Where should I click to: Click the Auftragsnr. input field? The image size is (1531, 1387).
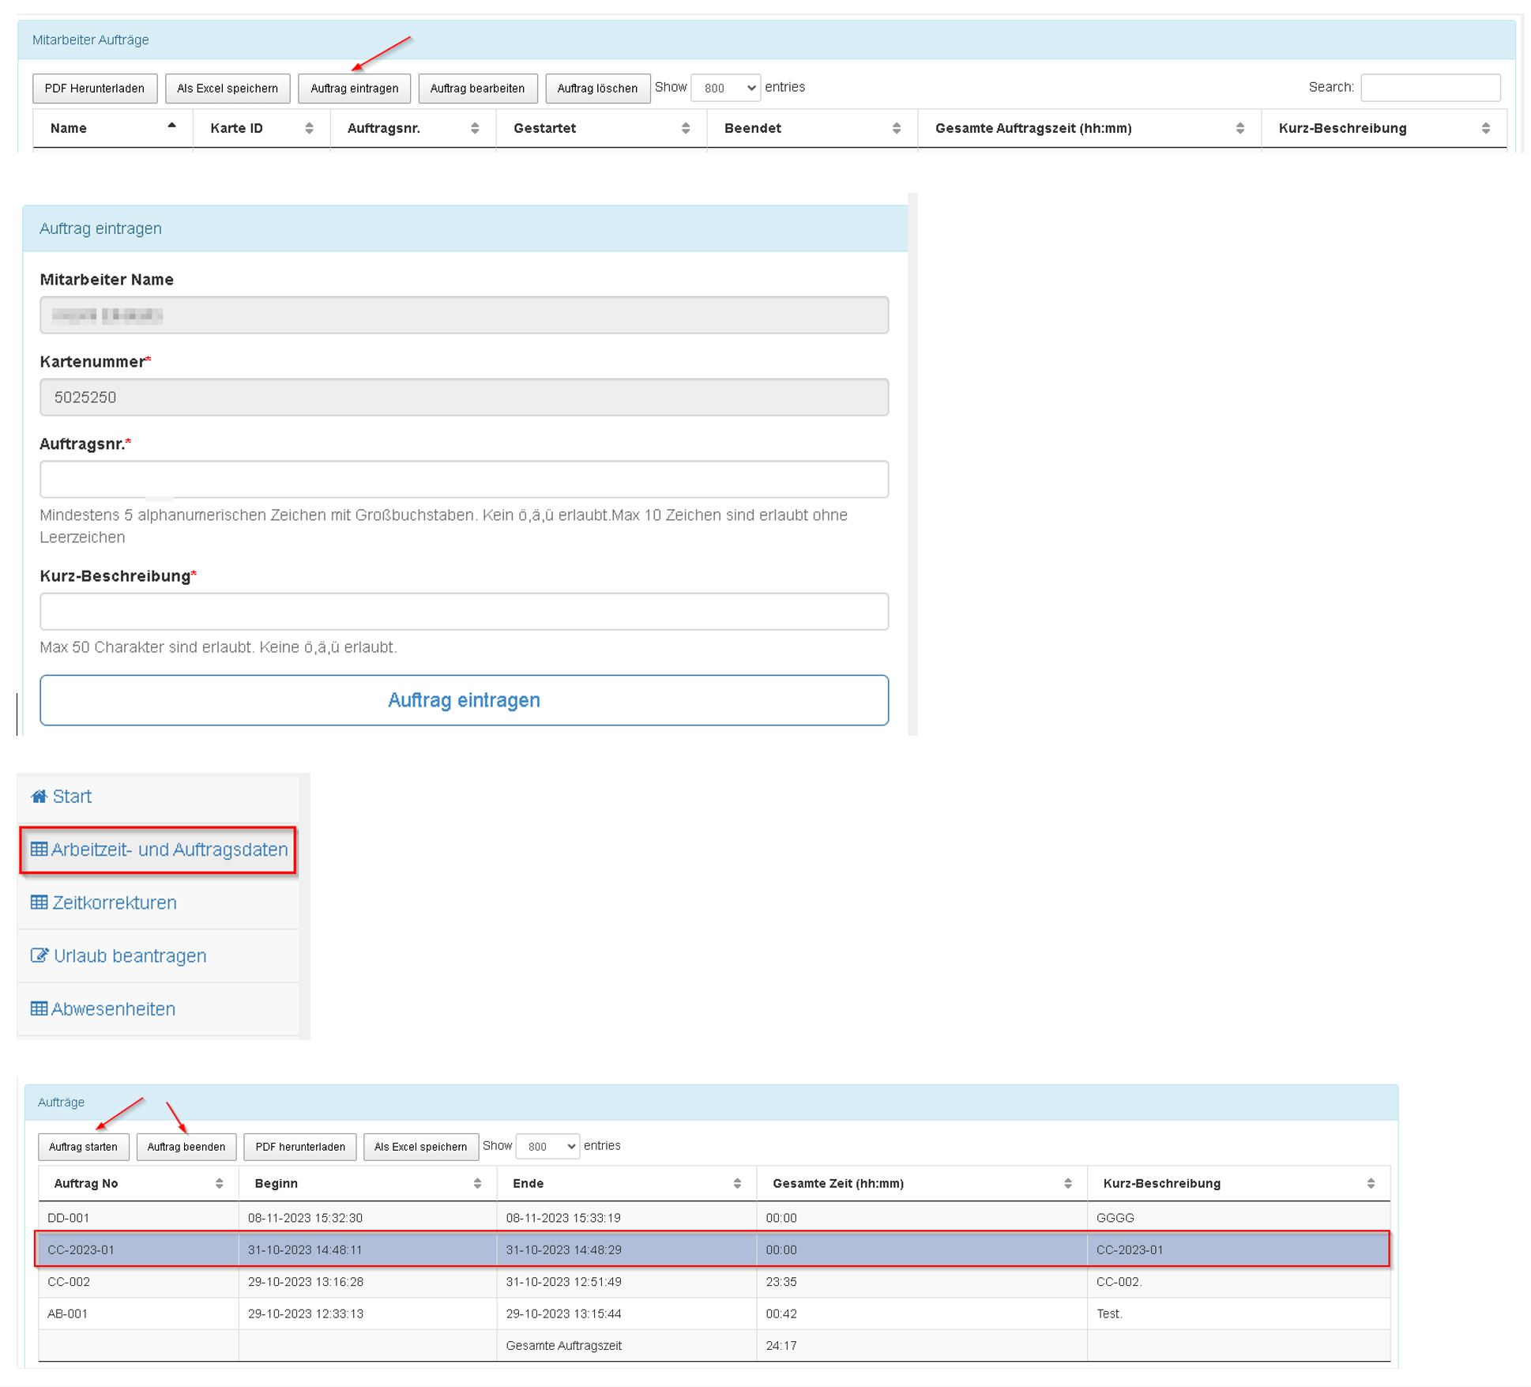point(464,479)
